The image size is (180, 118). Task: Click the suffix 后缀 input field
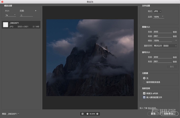(x=26, y=15)
